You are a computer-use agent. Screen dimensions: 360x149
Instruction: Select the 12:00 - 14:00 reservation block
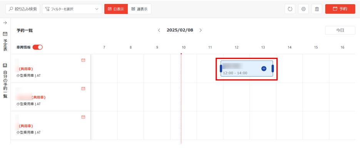click(247, 69)
